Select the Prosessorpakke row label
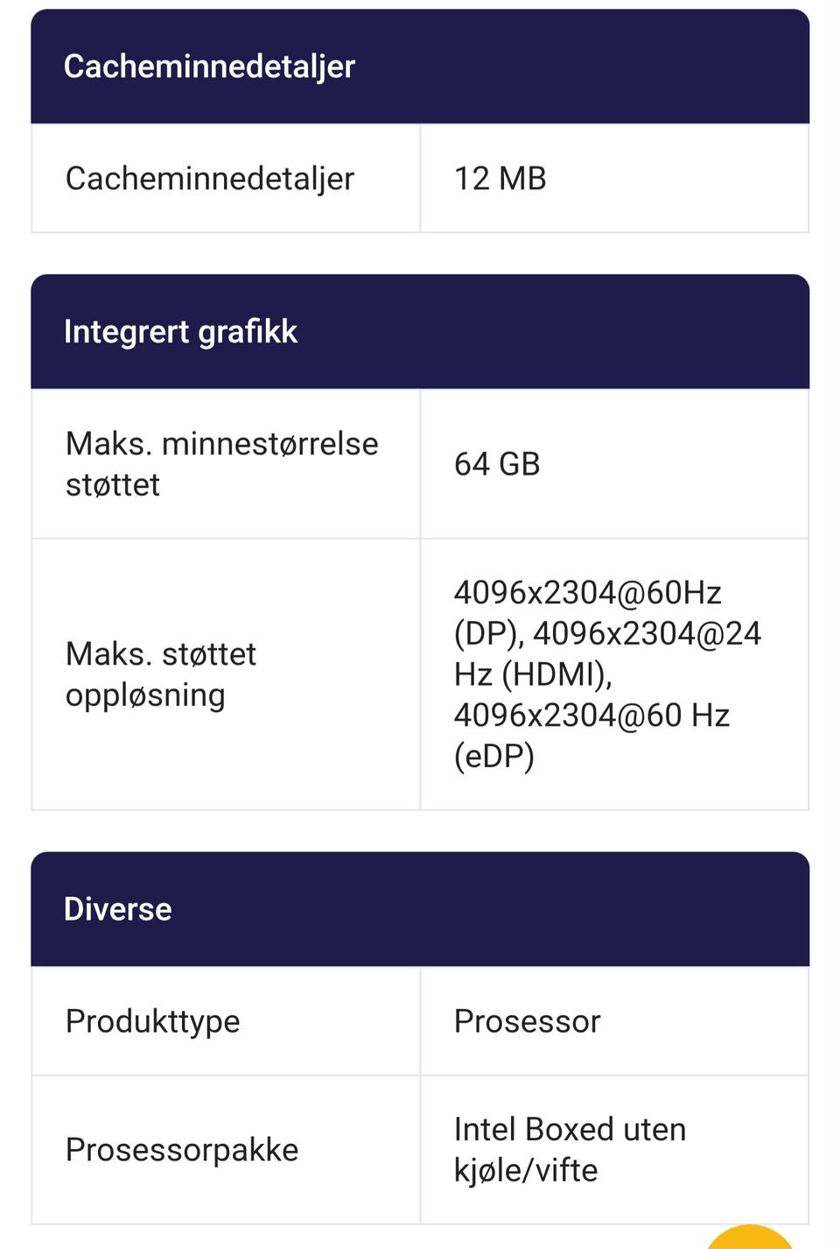This screenshot has height=1249, width=840. [182, 1150]
